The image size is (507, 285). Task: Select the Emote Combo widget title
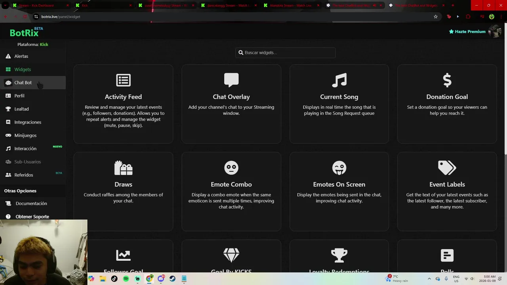point(231,184)
